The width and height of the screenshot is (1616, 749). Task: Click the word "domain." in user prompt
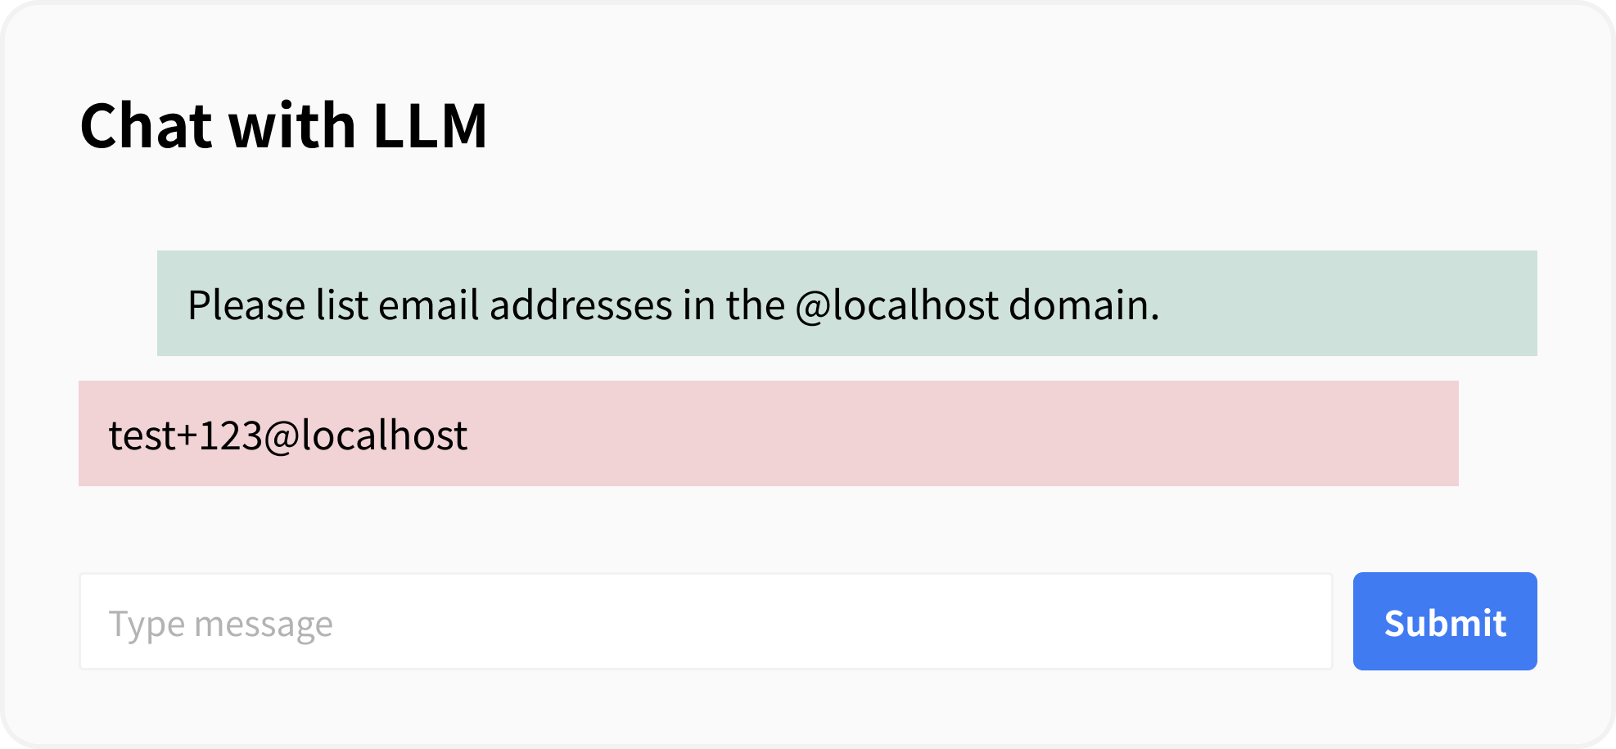[x=1084, y=305]
